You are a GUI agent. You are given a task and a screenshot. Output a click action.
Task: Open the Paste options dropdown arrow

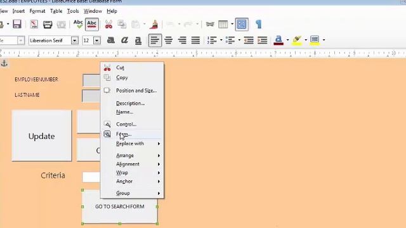[x=144, y=24]
